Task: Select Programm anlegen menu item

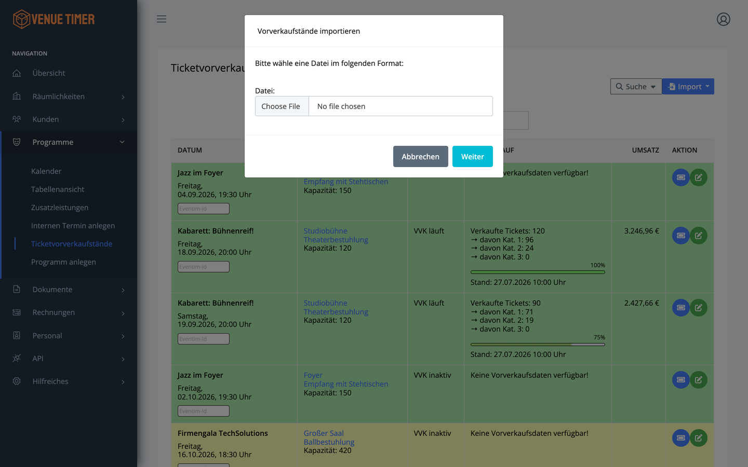Action: [63, 262]
